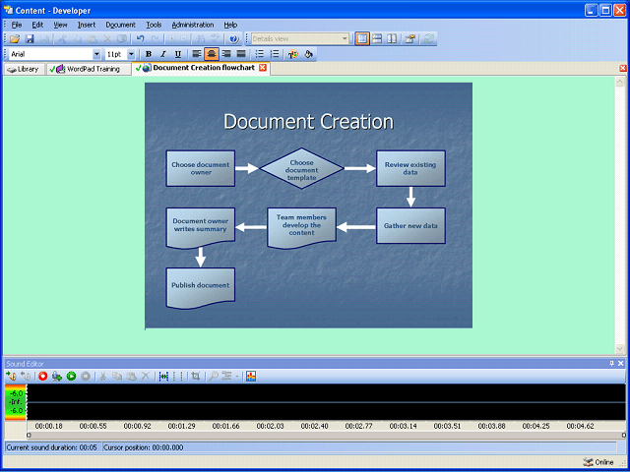Justify text alignment
Screen dimensions: 630x472
pyautogui.click(x=241, y=54)
